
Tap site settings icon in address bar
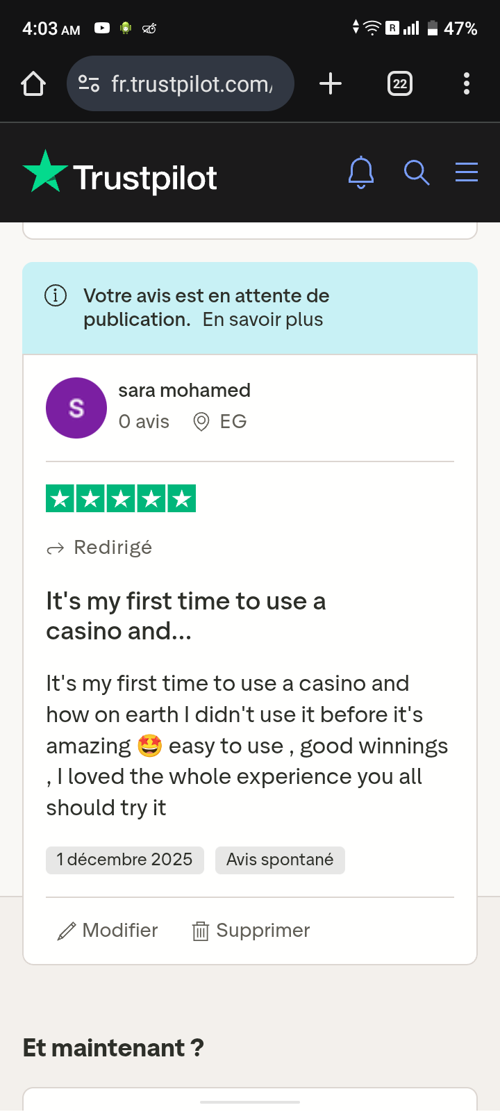pos(89,84)
